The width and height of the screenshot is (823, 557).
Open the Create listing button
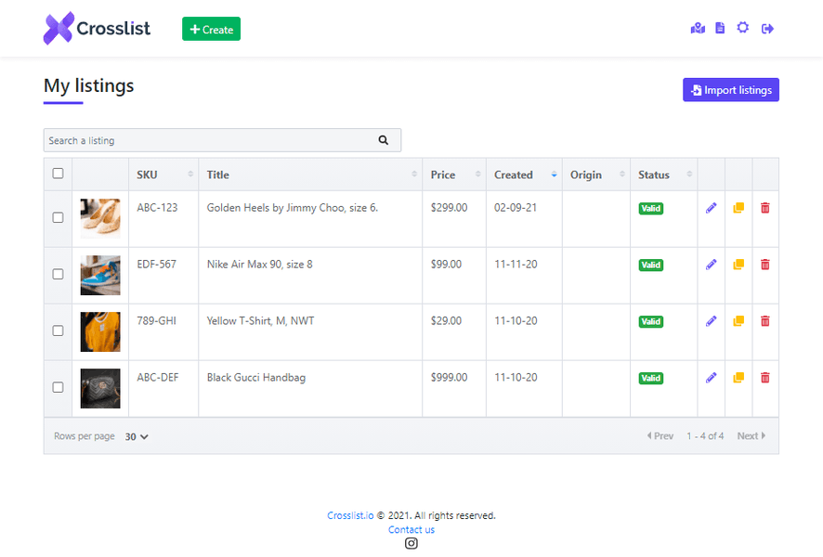tap(211, 29)
